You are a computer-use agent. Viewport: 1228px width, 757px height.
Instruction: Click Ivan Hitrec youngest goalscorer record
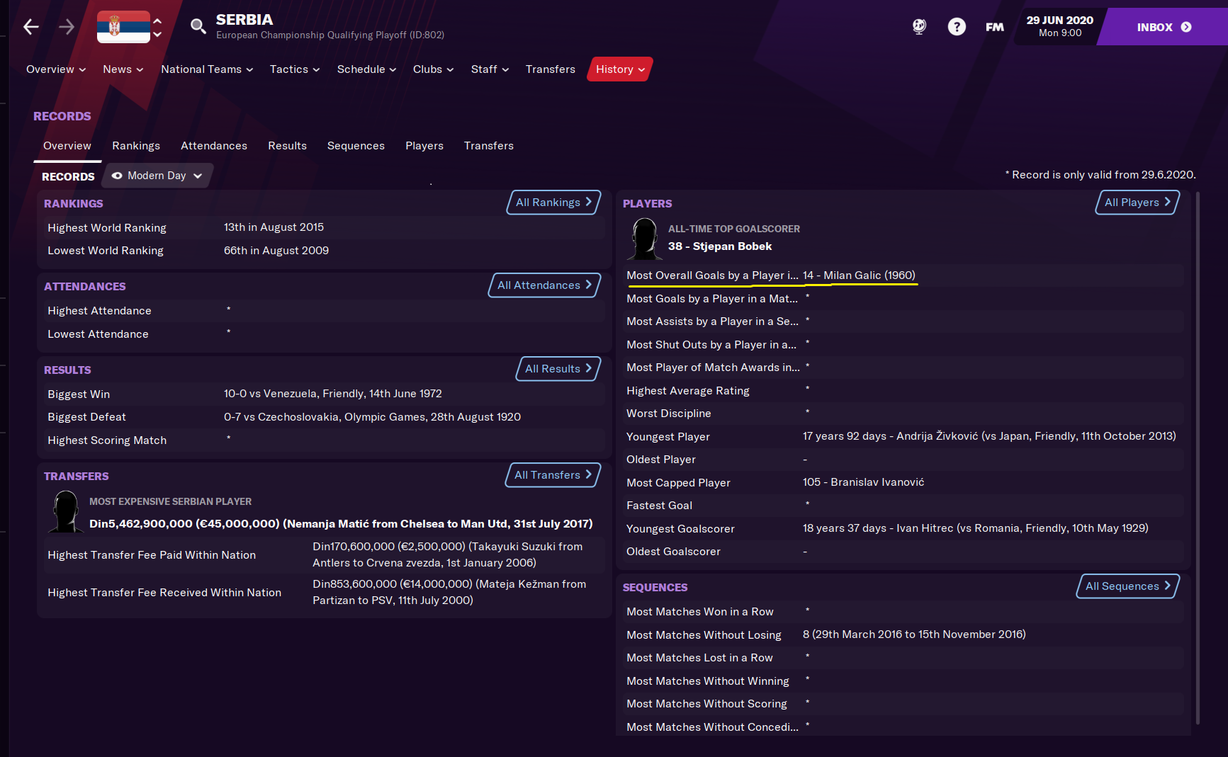coord(975,528)
